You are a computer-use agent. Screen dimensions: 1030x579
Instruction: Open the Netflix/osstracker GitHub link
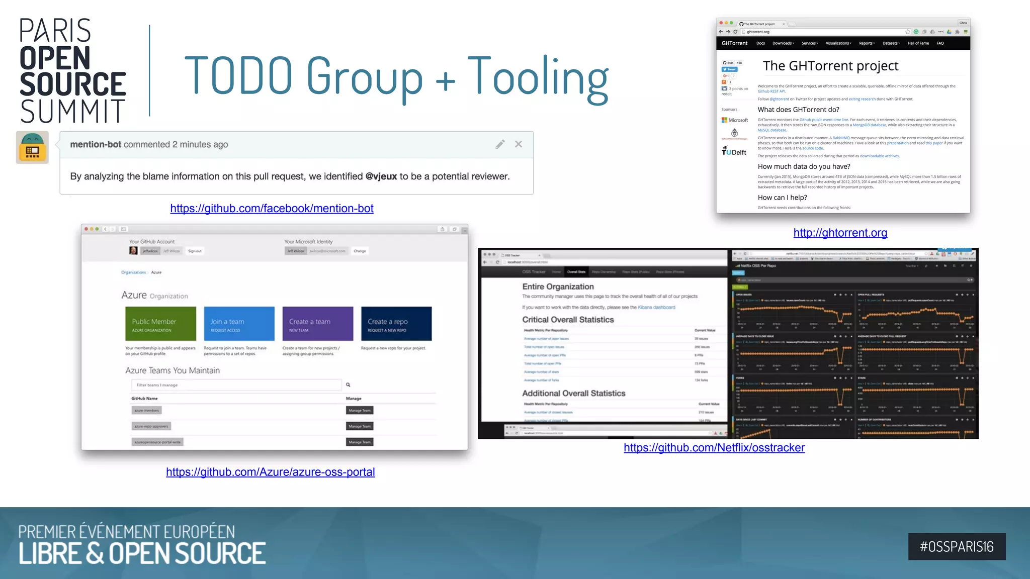(x=714, y=447)
